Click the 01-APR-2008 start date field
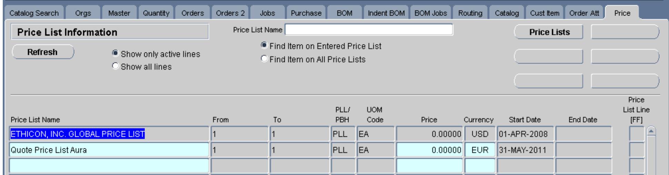This screenshot has height=175, width=669. click(x=525, y=134)
